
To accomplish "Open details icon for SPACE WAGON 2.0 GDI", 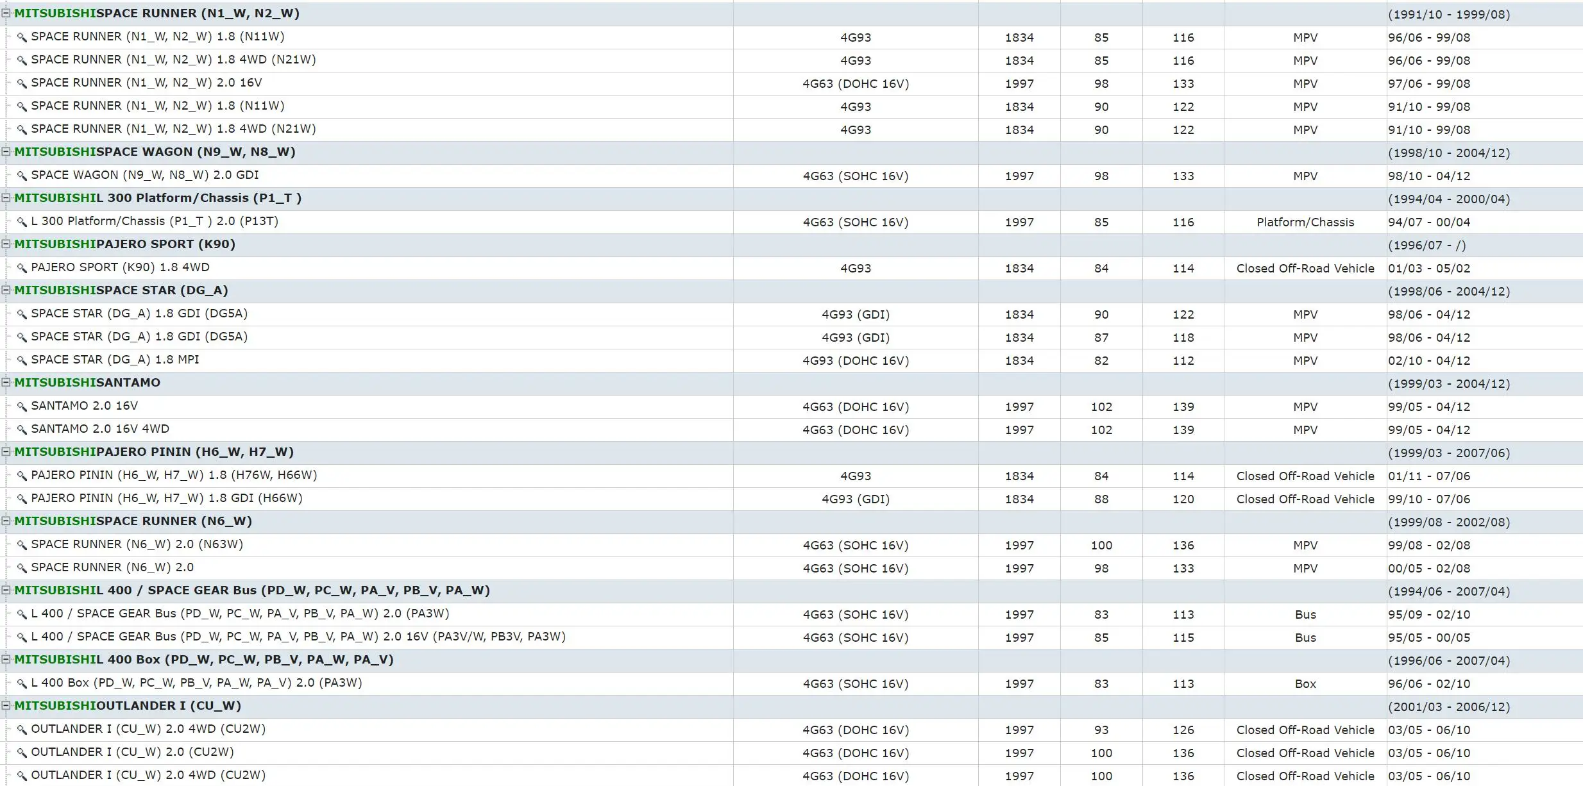I will [22, 176].
